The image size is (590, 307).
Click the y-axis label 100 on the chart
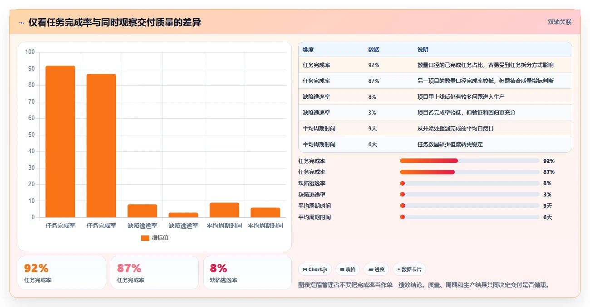(x=30, y=52)
